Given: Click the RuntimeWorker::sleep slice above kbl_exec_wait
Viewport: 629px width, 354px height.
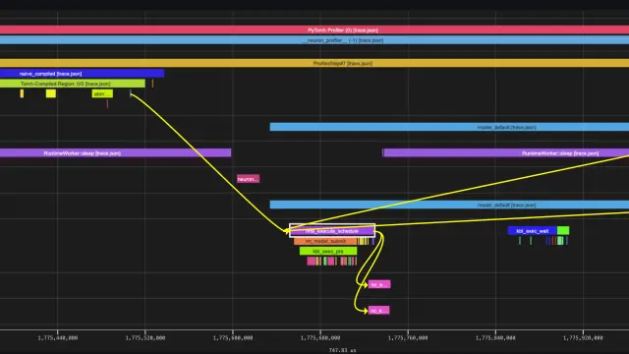Looking at the screenshot, I should (x=506, y=153).
